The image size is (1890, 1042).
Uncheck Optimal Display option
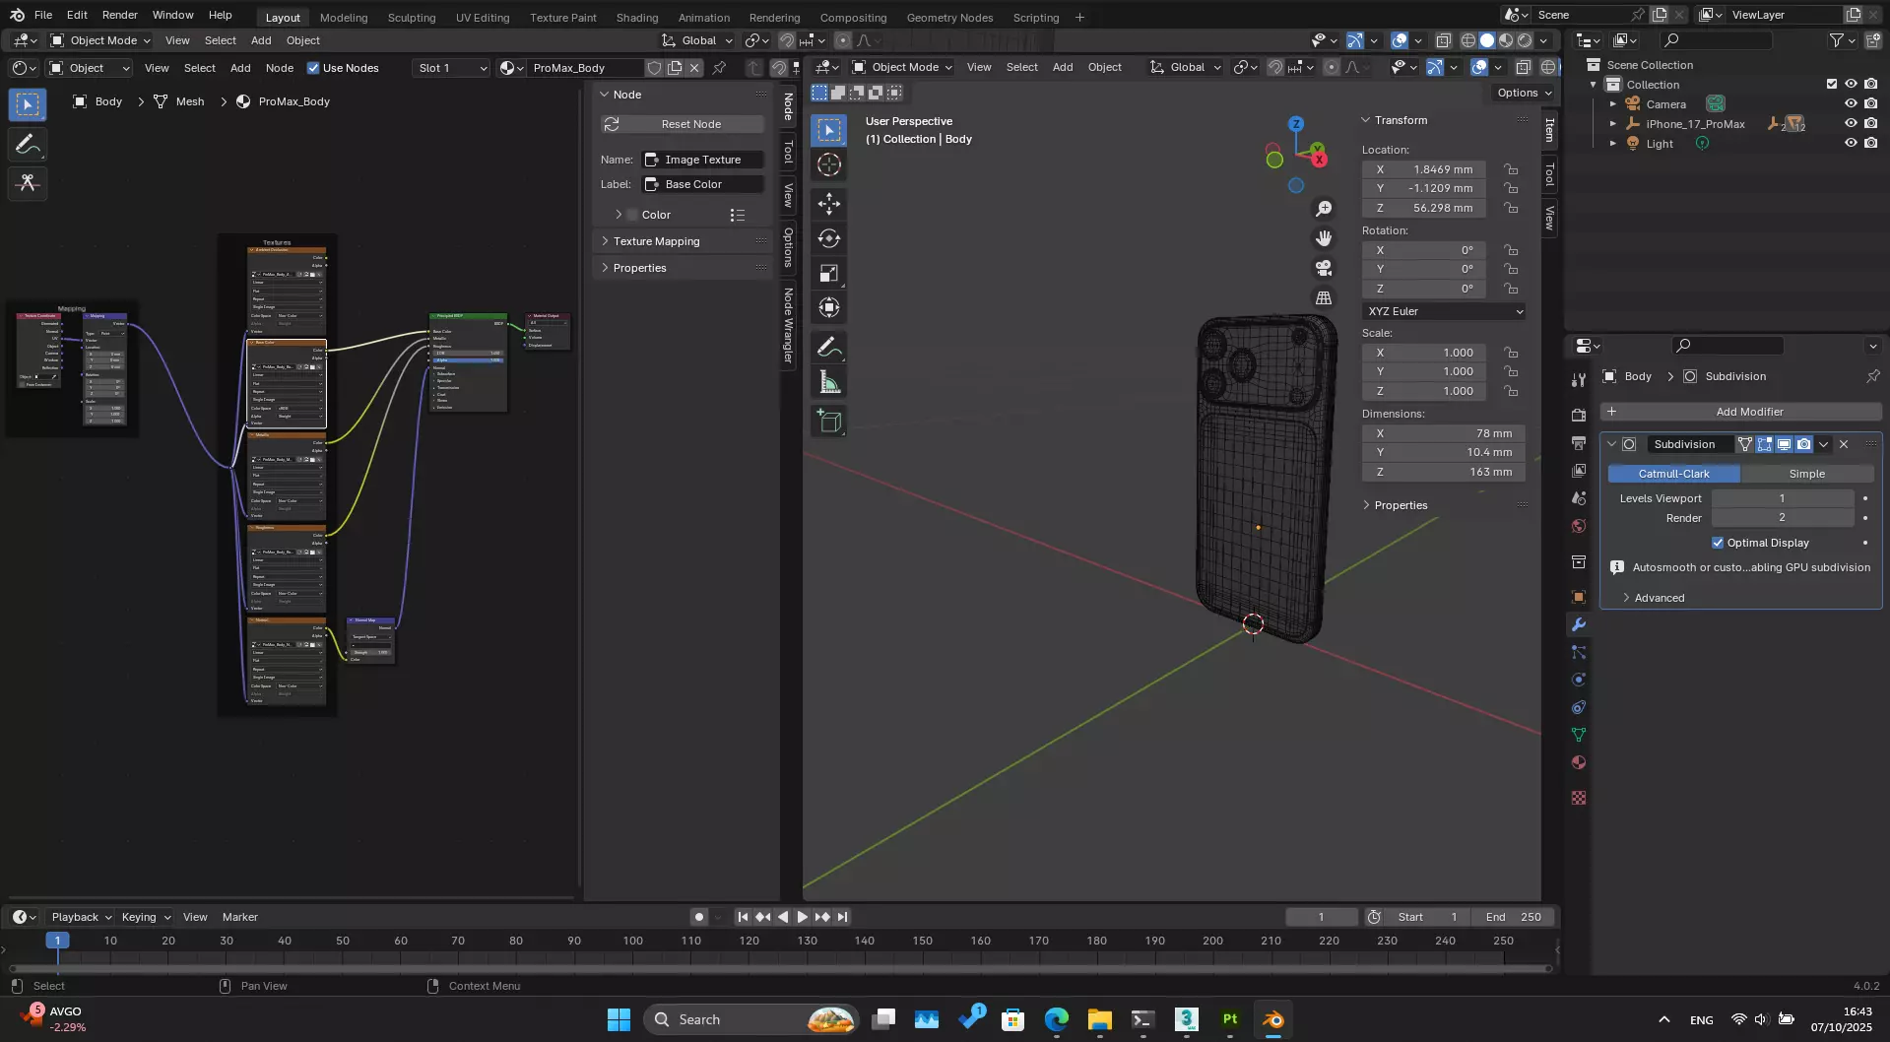[1718, 543]
